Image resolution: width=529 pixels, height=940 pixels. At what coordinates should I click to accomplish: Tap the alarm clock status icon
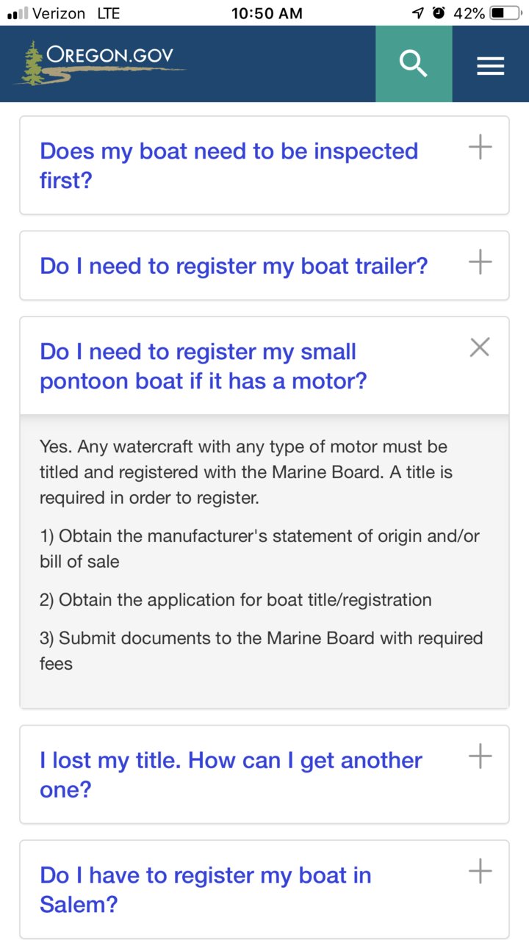click(439, 12)
